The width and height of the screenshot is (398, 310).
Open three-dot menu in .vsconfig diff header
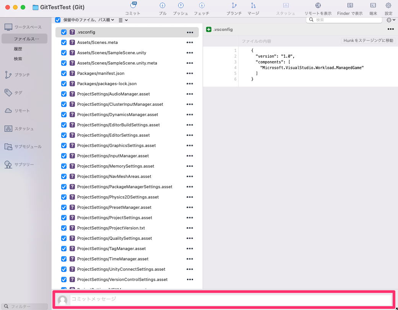[x=391, y=29]
